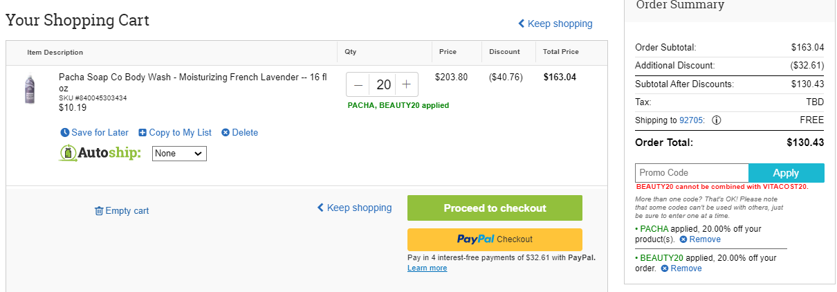837x292 pixels.
Task: Click Proceed to checkout button
Action: tap(495, 208)
